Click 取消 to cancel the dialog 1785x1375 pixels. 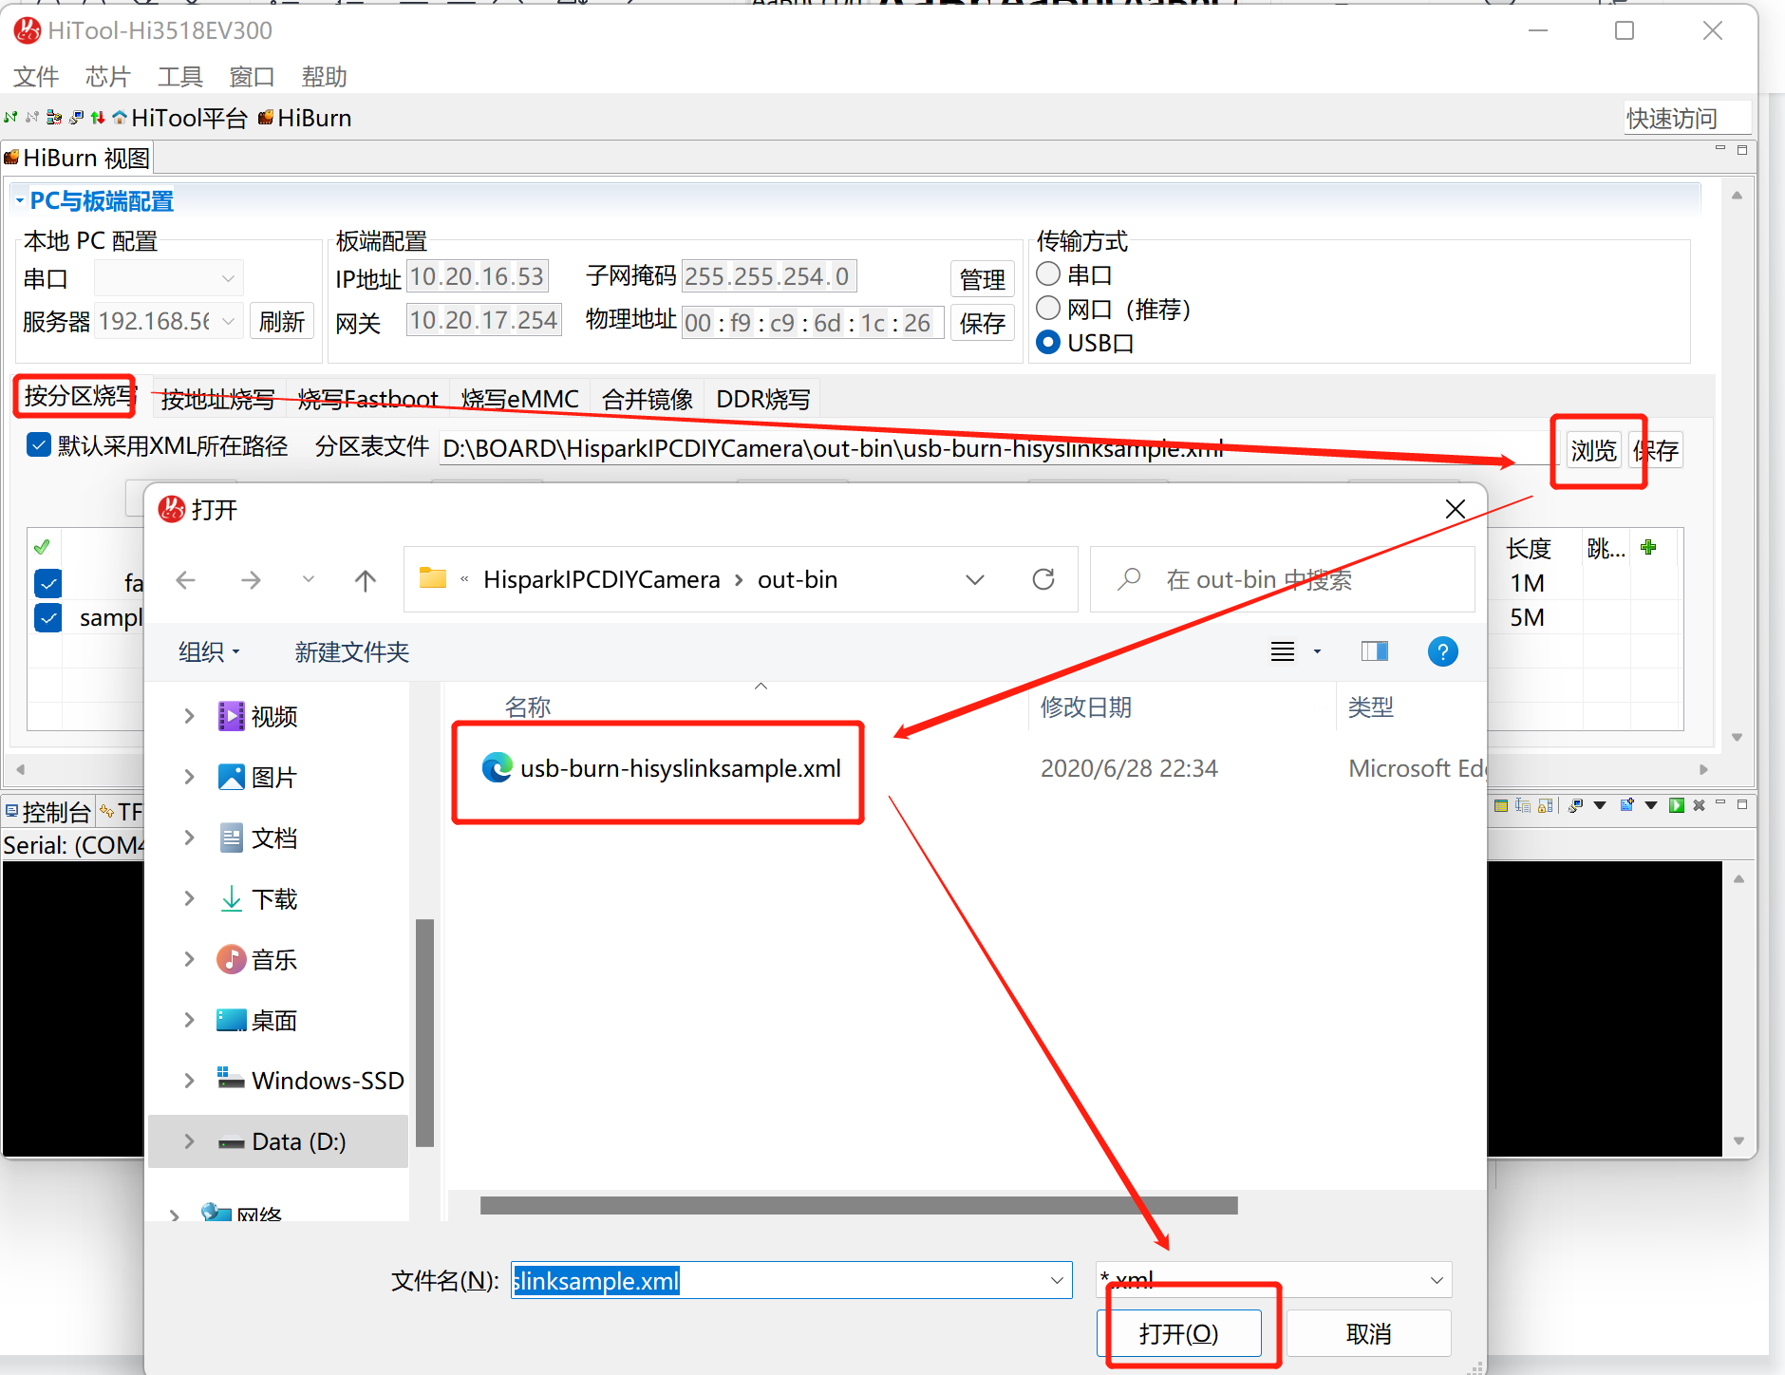click(x=1368, y=1333)
